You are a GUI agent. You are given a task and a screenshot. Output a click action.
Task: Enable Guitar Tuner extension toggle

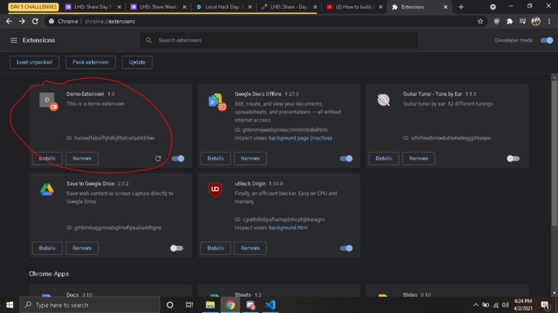513,158
